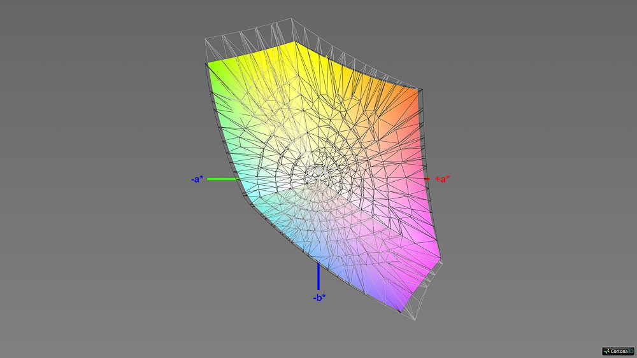Click the blue -b* axis line
This screenshot has height=358, width=637.
point(318,277)
